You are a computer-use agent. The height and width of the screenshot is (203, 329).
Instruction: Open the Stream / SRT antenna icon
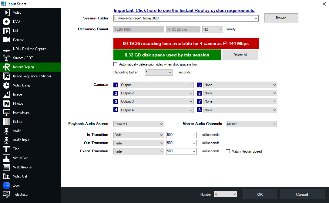[6, 58]
